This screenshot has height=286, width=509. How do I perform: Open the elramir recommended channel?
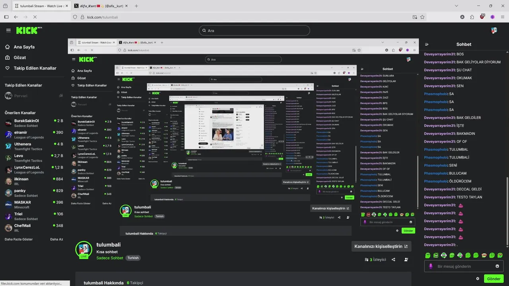[x=34, y=135]
